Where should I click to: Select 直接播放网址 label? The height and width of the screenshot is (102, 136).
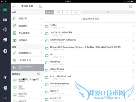pos(25,53)
